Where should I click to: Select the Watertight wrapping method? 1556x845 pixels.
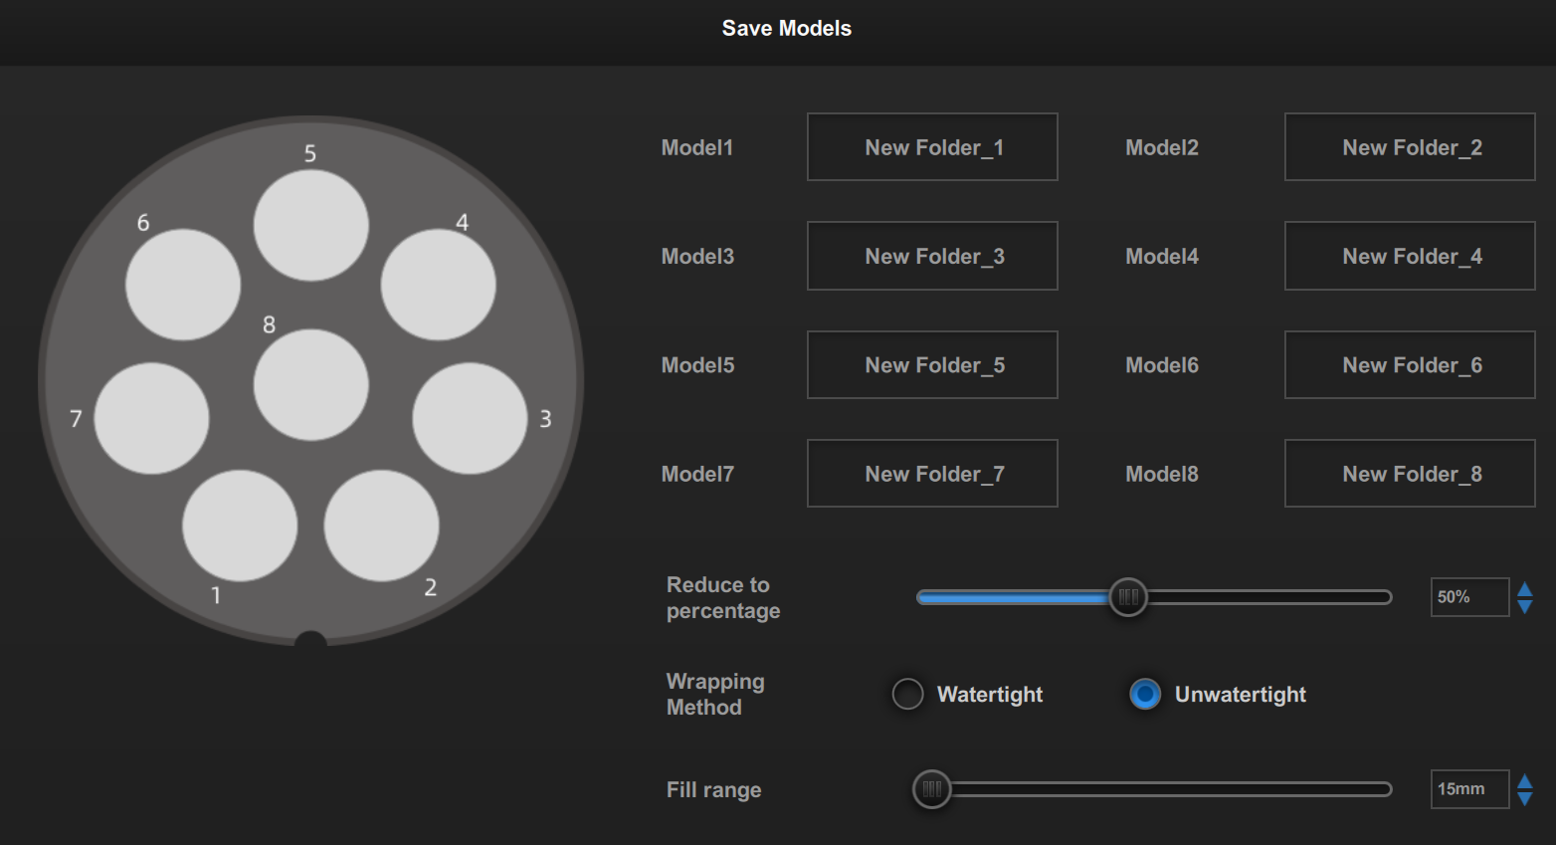point(907,694)
